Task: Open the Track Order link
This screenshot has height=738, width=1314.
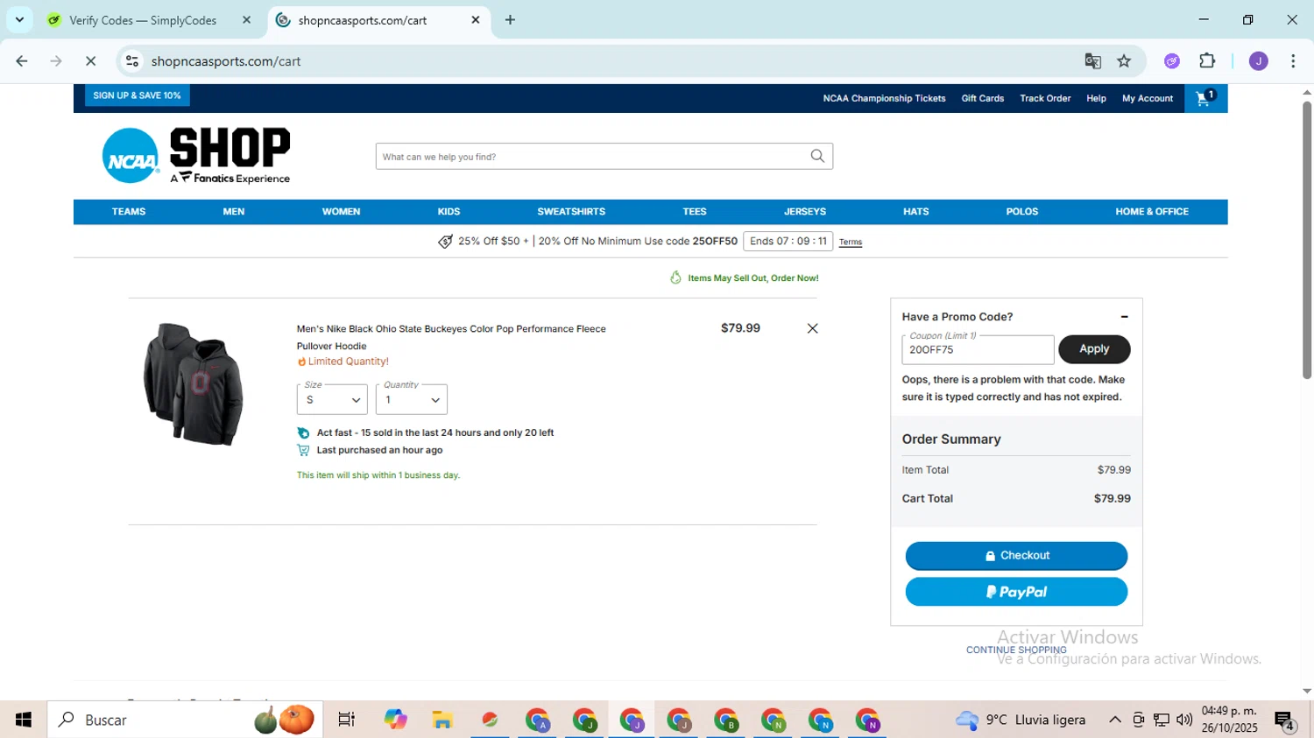Action: 1045,98
